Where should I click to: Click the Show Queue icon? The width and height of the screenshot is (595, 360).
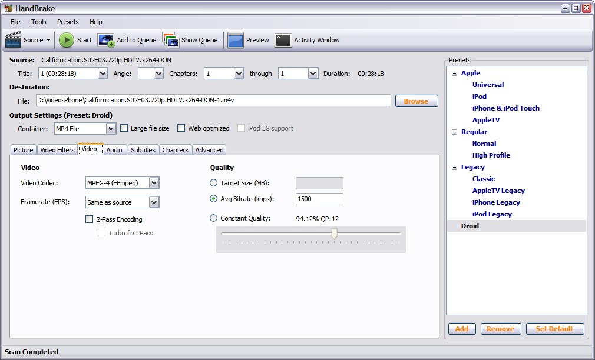tap(171, 40)
